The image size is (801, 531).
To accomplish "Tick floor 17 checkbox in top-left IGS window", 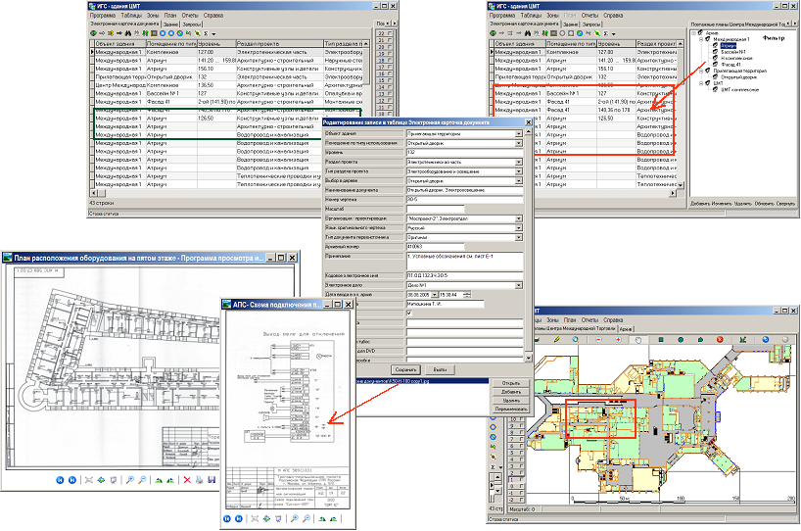I will coord(391,67).
